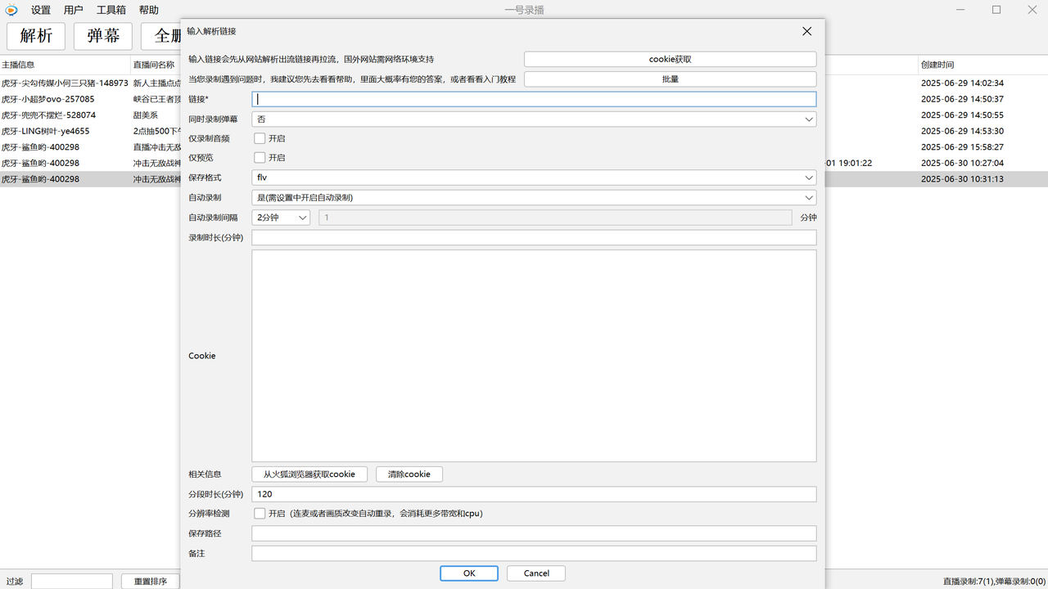Open the 工具箱 menu
The height and width of the screenshot is (589, 1048).
click(111, 10)
